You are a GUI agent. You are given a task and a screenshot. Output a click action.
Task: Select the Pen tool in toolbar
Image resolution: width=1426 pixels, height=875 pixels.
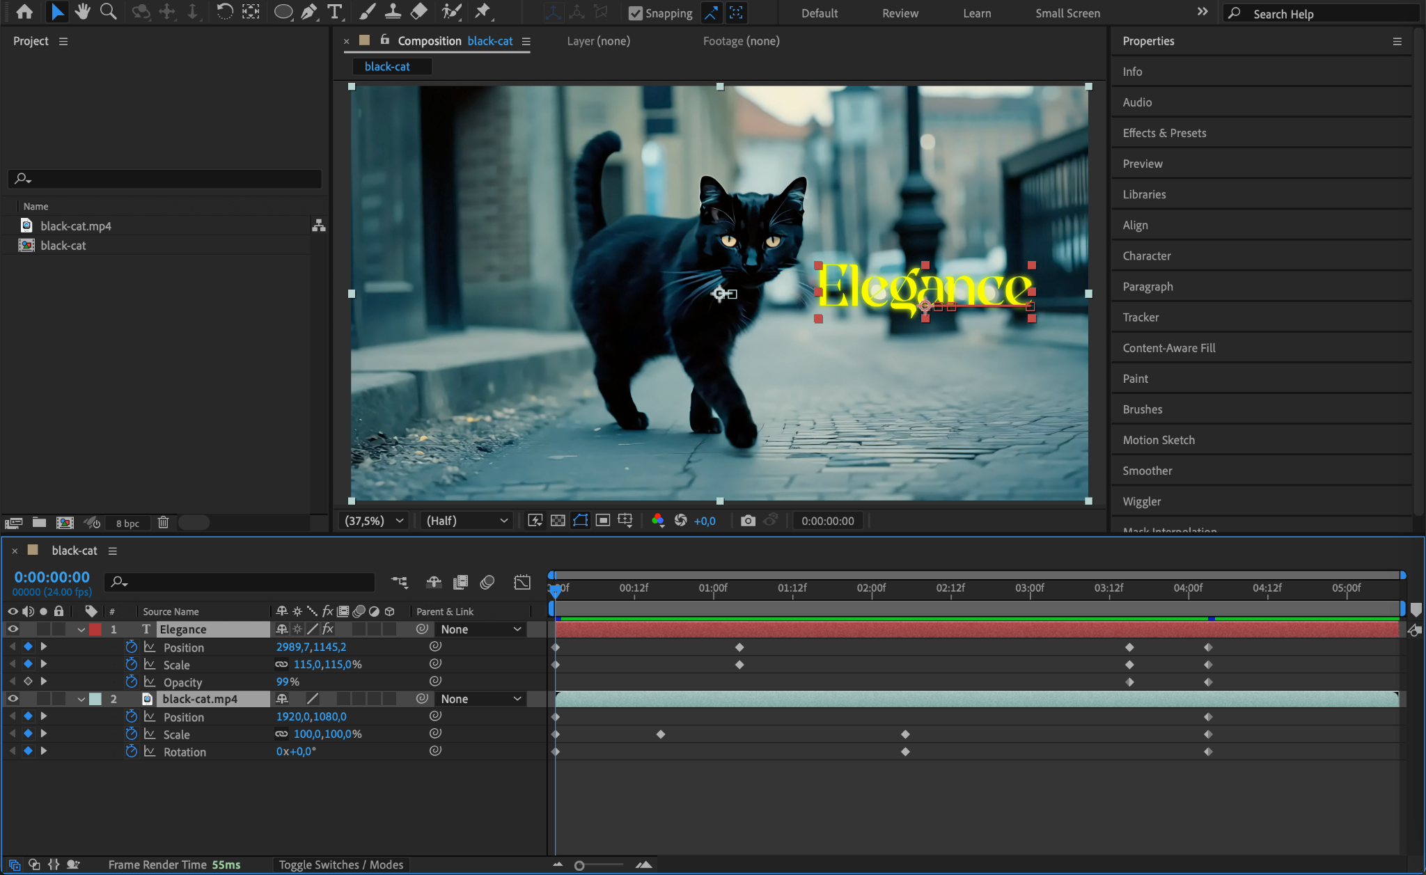308,12
